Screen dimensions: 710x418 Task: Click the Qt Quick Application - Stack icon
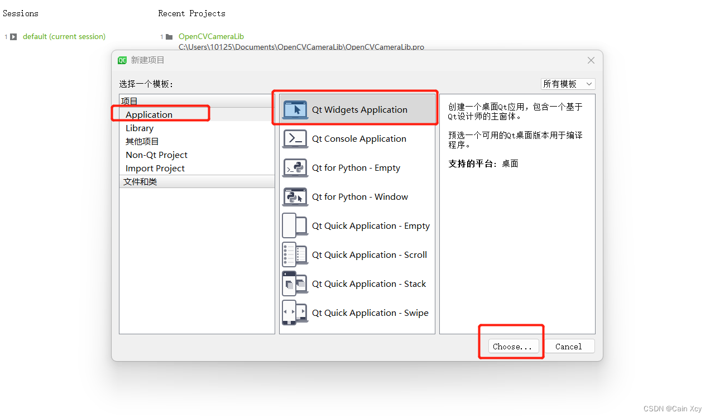[x=295, y=284]
